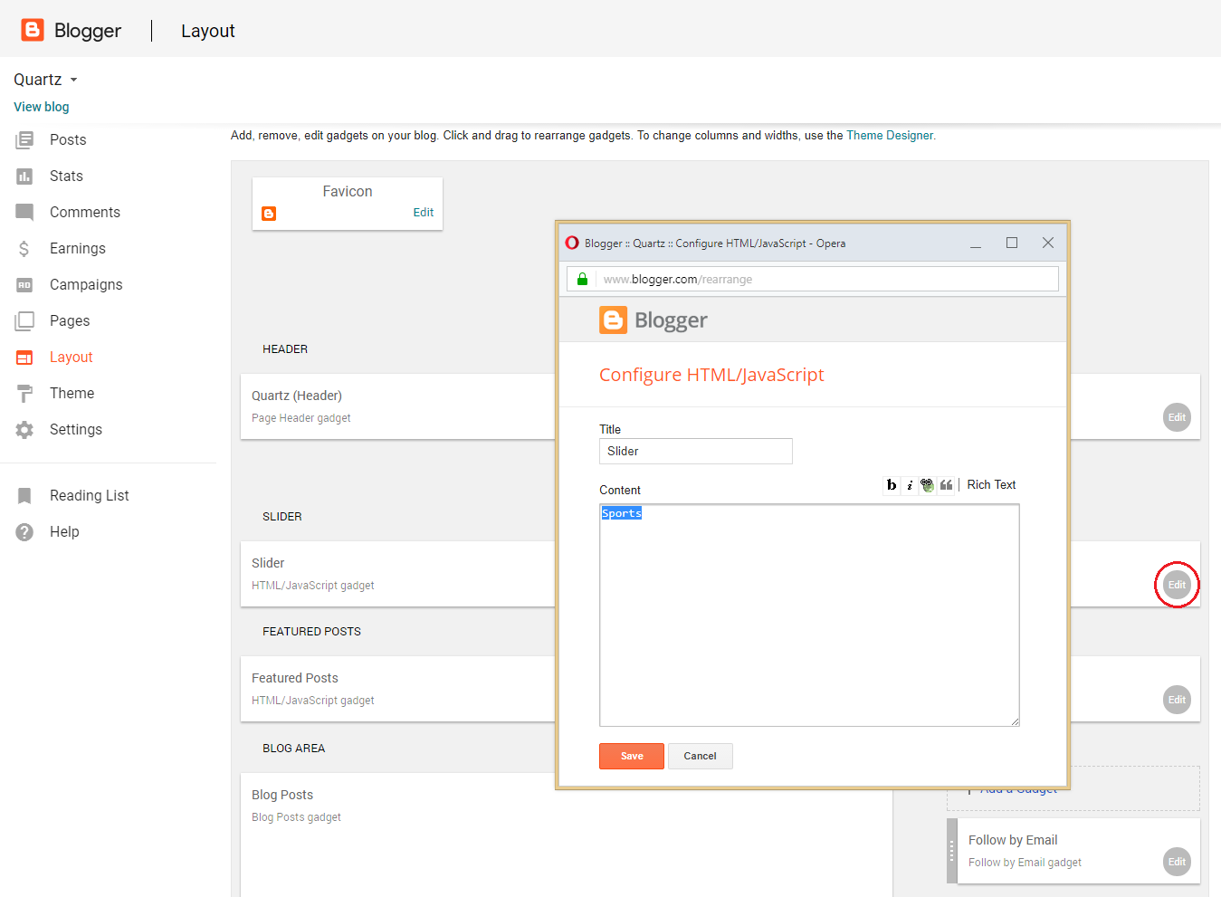Grab the Follow by Email gadget drag handle
Viewport: 1221px width, 897px height.
951,851
